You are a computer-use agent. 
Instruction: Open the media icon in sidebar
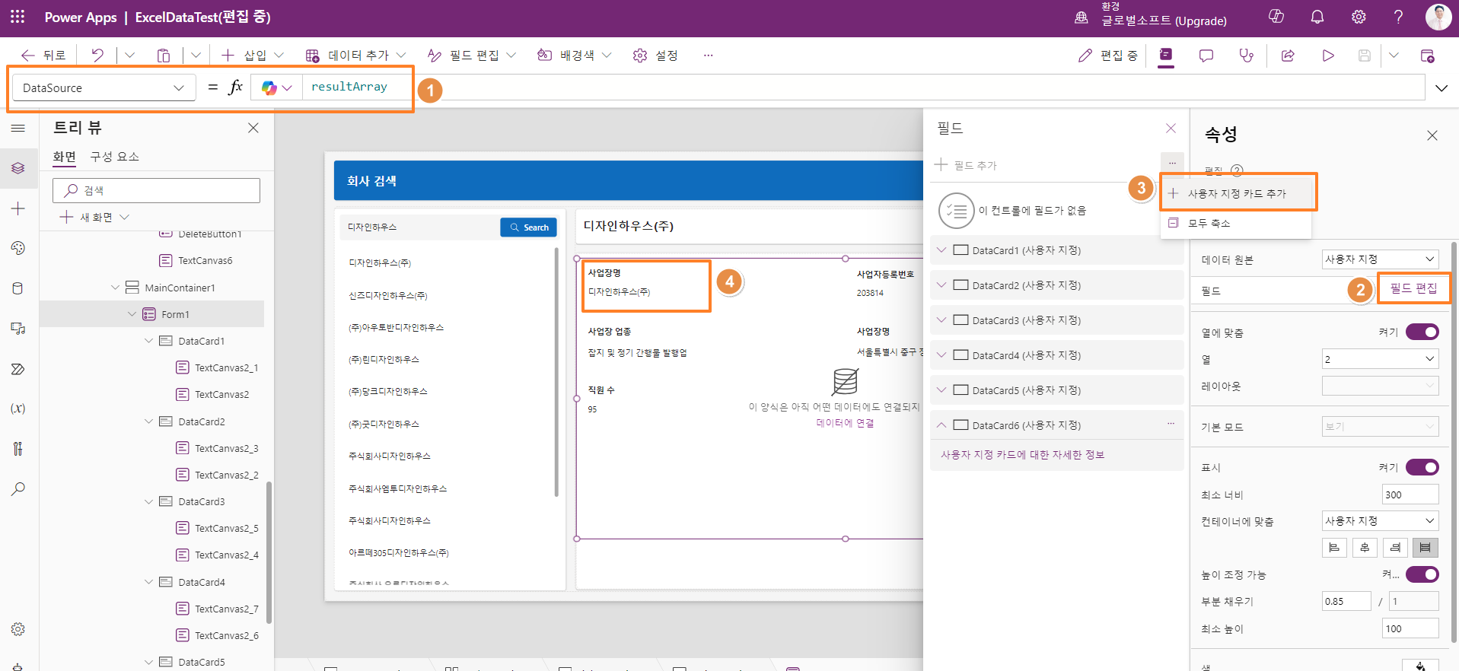click(x=18, y=329)
